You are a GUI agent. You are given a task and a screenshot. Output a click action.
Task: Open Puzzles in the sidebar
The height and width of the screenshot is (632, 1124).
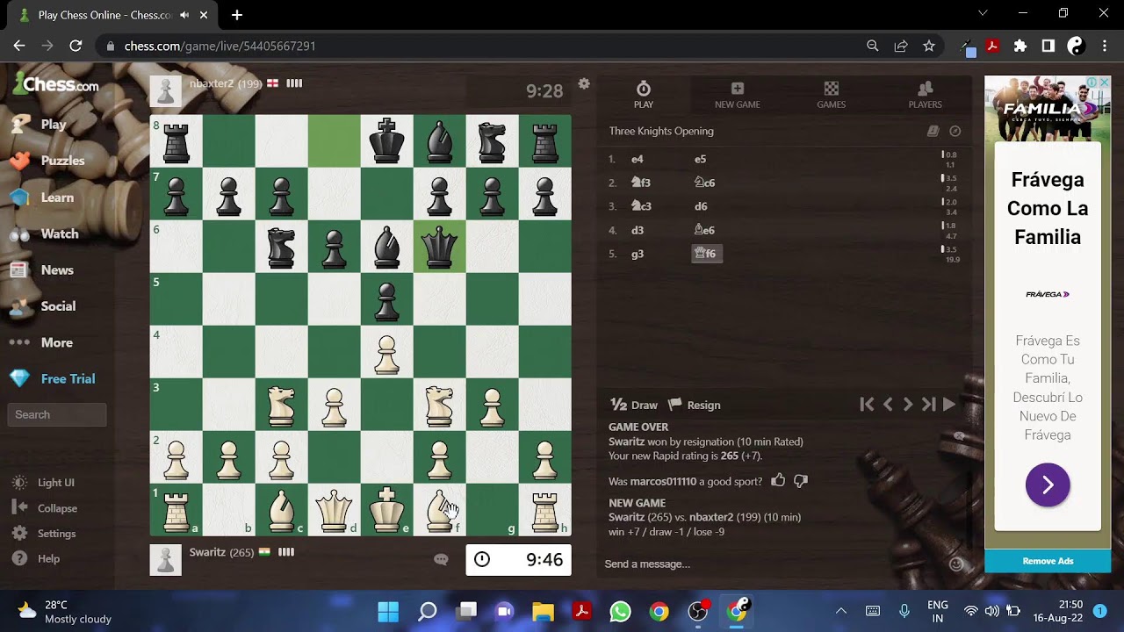(48, 161)
